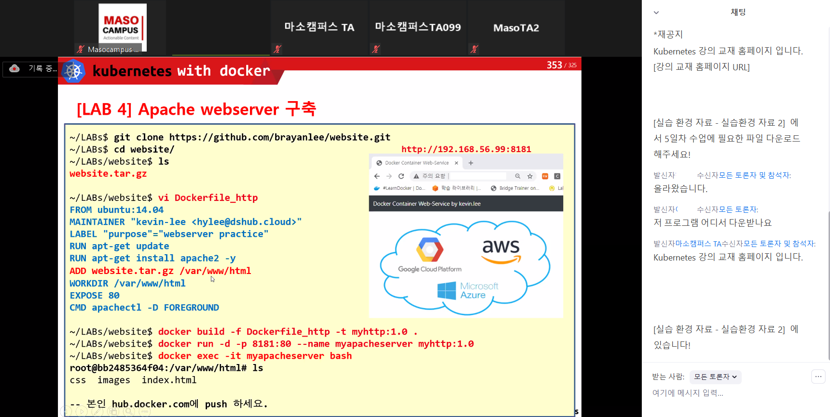
Task: Click the #LearnDocker bookmark
Action: (400, 188)
